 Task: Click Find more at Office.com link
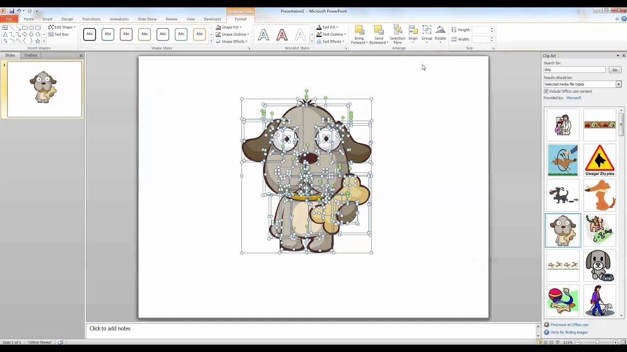(x=569, y=325)
